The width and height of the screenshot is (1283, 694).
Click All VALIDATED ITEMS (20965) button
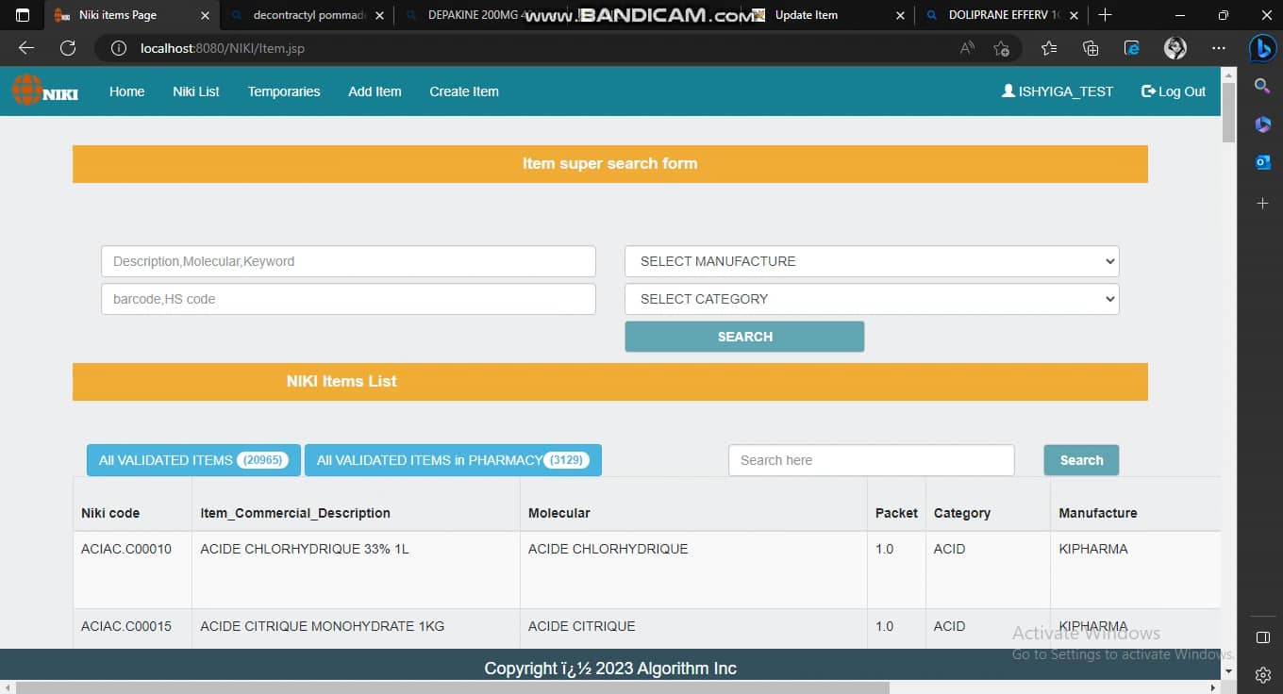click(193, 460)
